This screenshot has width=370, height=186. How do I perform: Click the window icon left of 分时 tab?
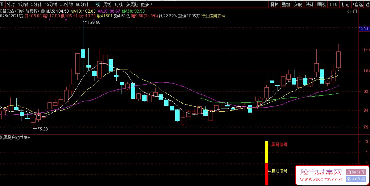click(1, 4)
